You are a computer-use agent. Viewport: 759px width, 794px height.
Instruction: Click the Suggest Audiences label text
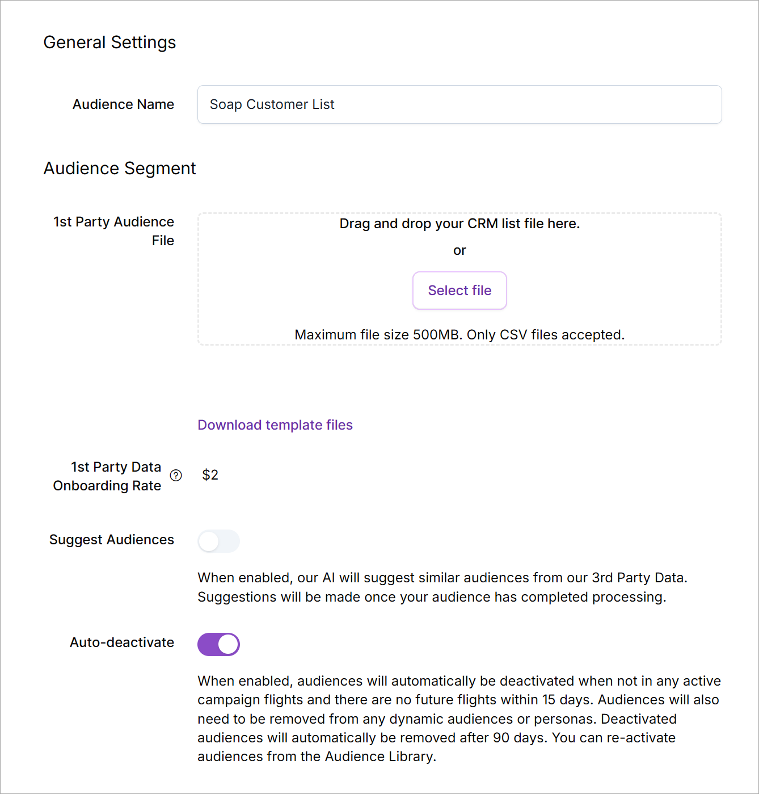(x=112, y=540)
